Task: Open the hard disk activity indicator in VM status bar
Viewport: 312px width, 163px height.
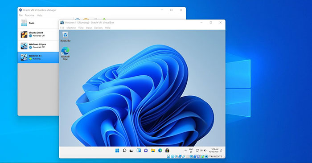Action: 168,156
